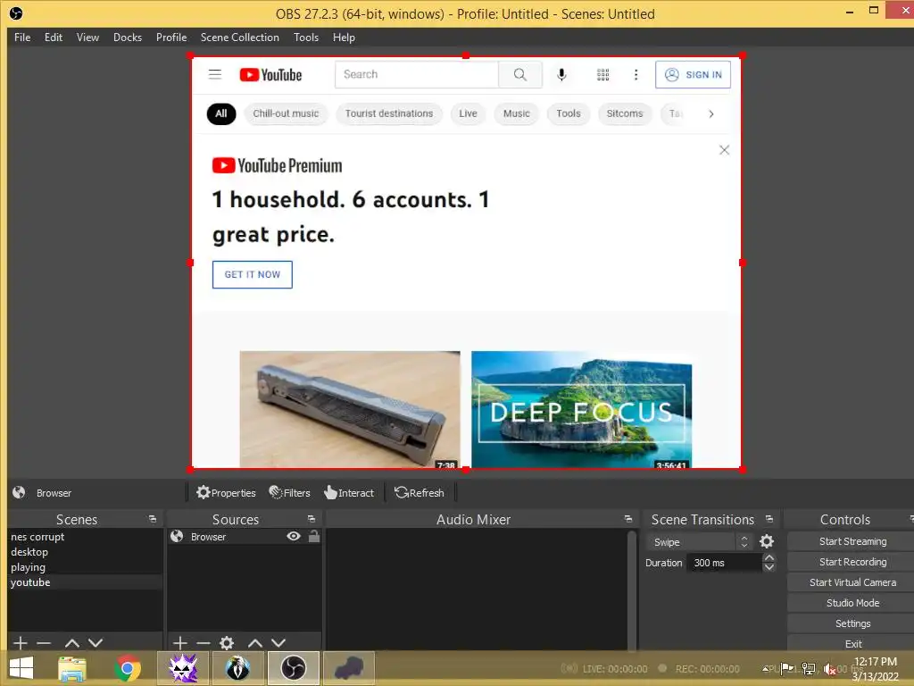Click Interact in the source toolbar
The width and height of the screenshot is (914, 686).
click(x=349, y=493)
